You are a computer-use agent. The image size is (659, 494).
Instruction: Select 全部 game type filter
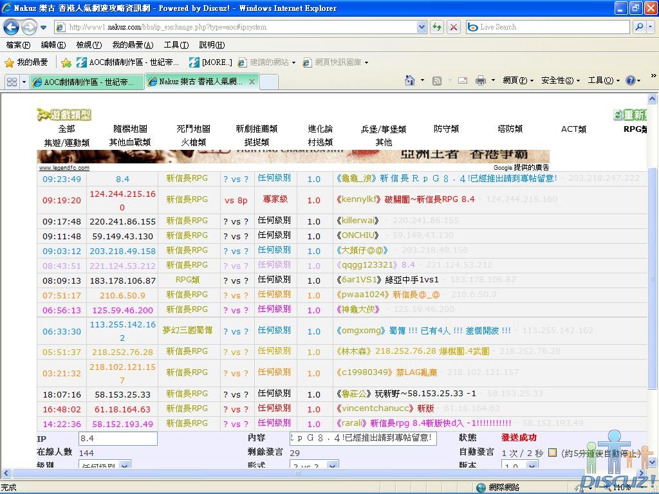pos(66,129)
